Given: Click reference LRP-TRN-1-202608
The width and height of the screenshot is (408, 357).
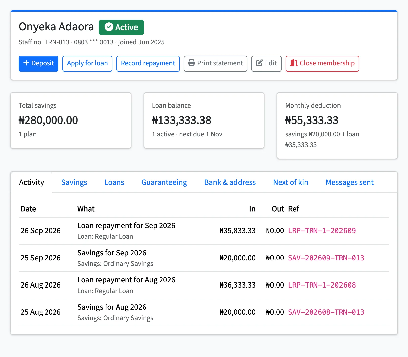Looking at the screenshot, I should click(322, 285).
